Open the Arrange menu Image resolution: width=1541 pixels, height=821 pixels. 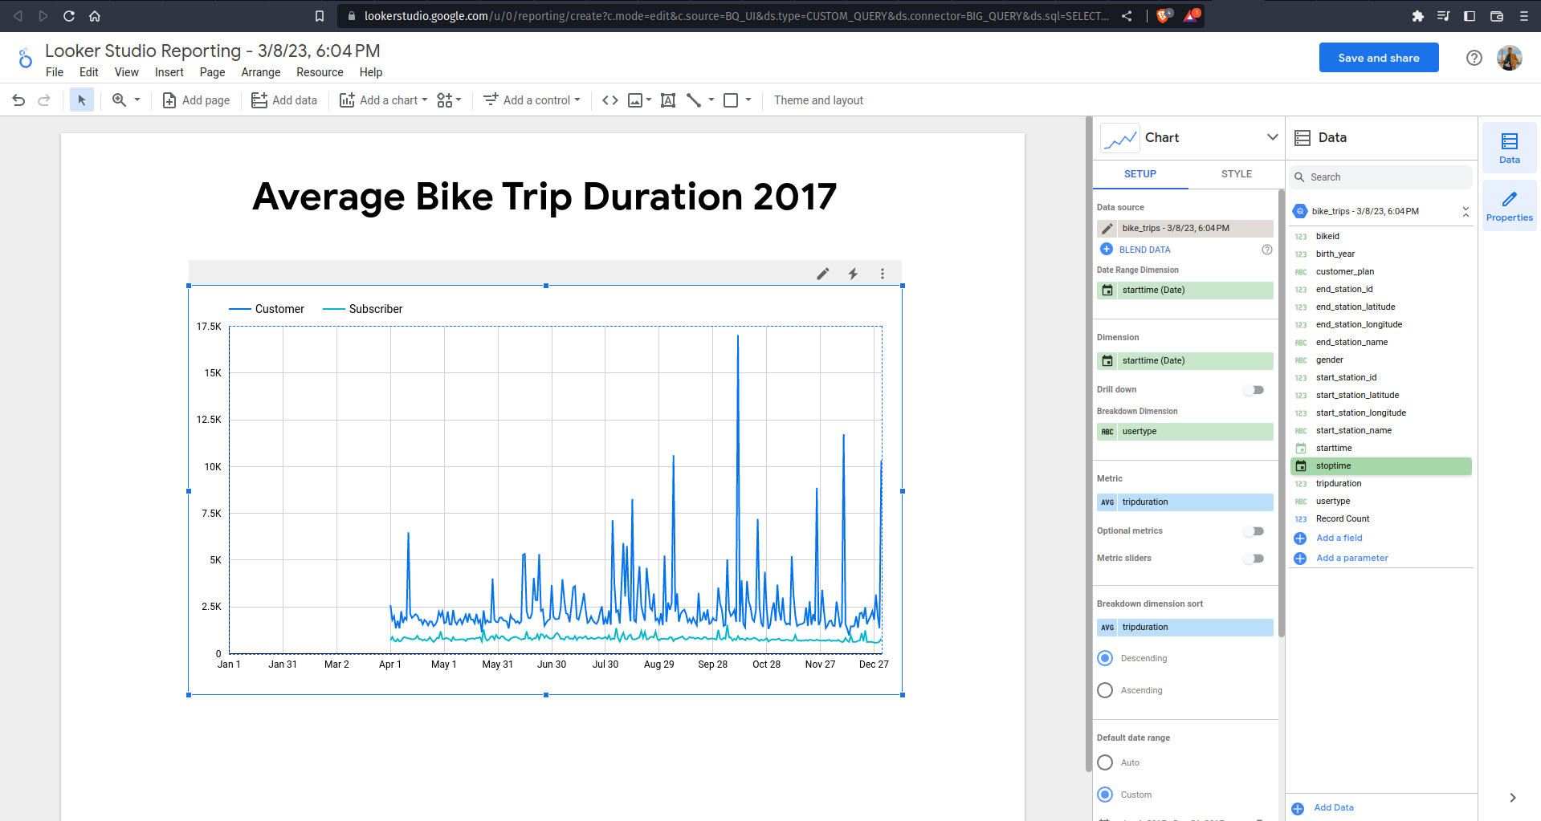point(261,72)
